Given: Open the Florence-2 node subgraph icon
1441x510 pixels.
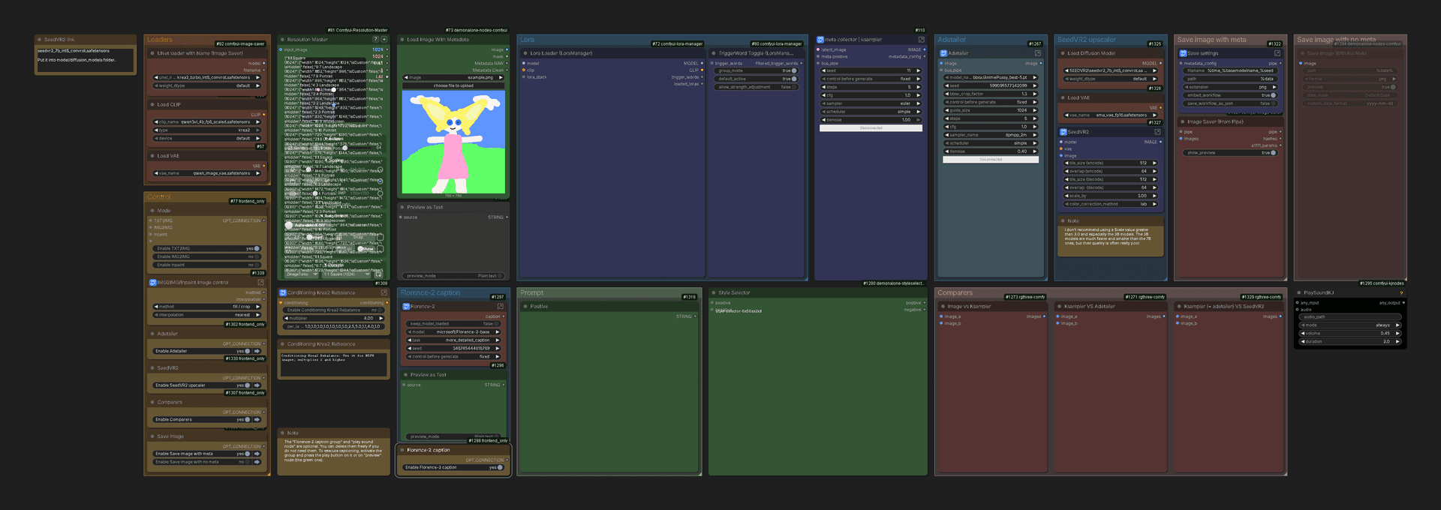Looking at the screenshot, I should pos(501,307).
